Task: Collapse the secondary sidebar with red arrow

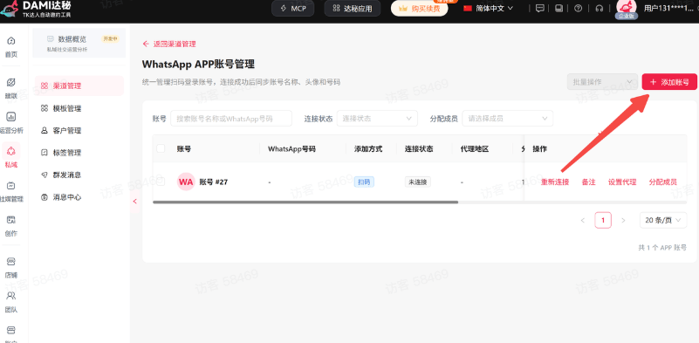Action: [134, 201]
